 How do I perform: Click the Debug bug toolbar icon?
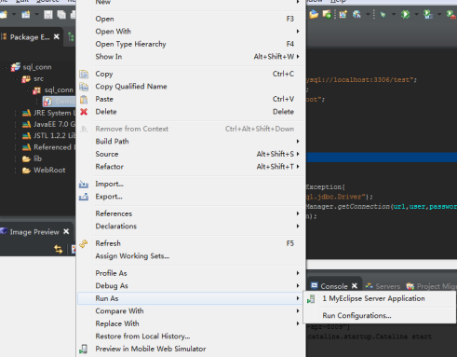coord(383,14)
